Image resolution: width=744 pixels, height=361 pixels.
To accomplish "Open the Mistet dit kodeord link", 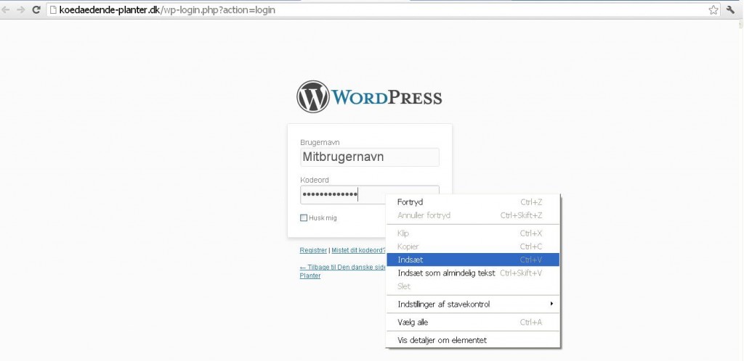I will pos(358,250).
